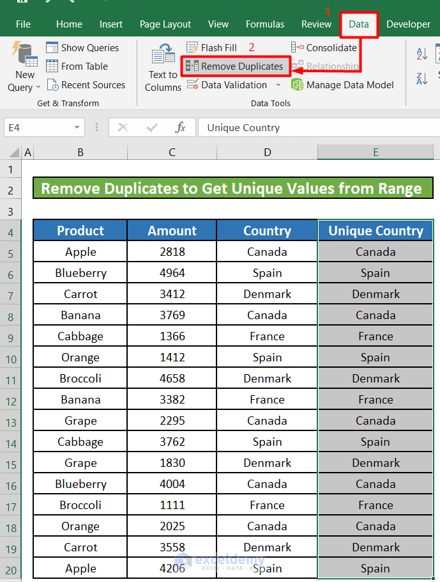This screenshot has width=440, height=582.
Task: Run Flash Fill command
Action: 211,48
